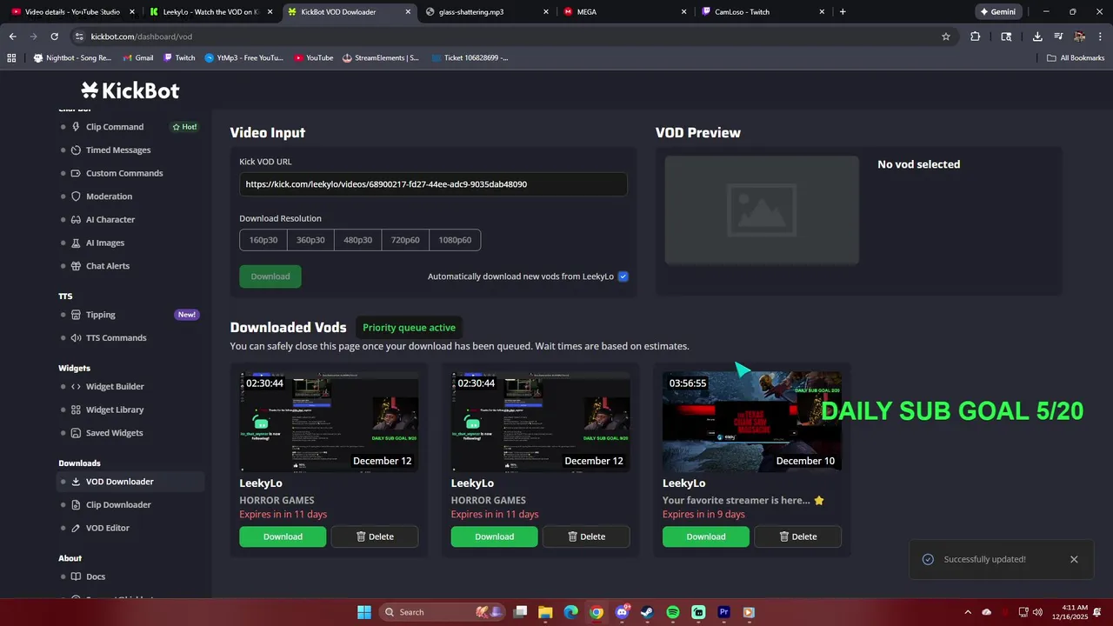
Task: Open the Windows Start menu
Action: point(364,612)
